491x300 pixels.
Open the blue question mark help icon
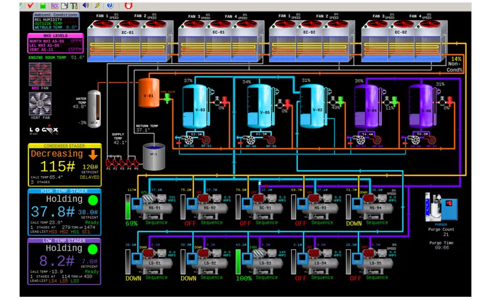point(110,5)
